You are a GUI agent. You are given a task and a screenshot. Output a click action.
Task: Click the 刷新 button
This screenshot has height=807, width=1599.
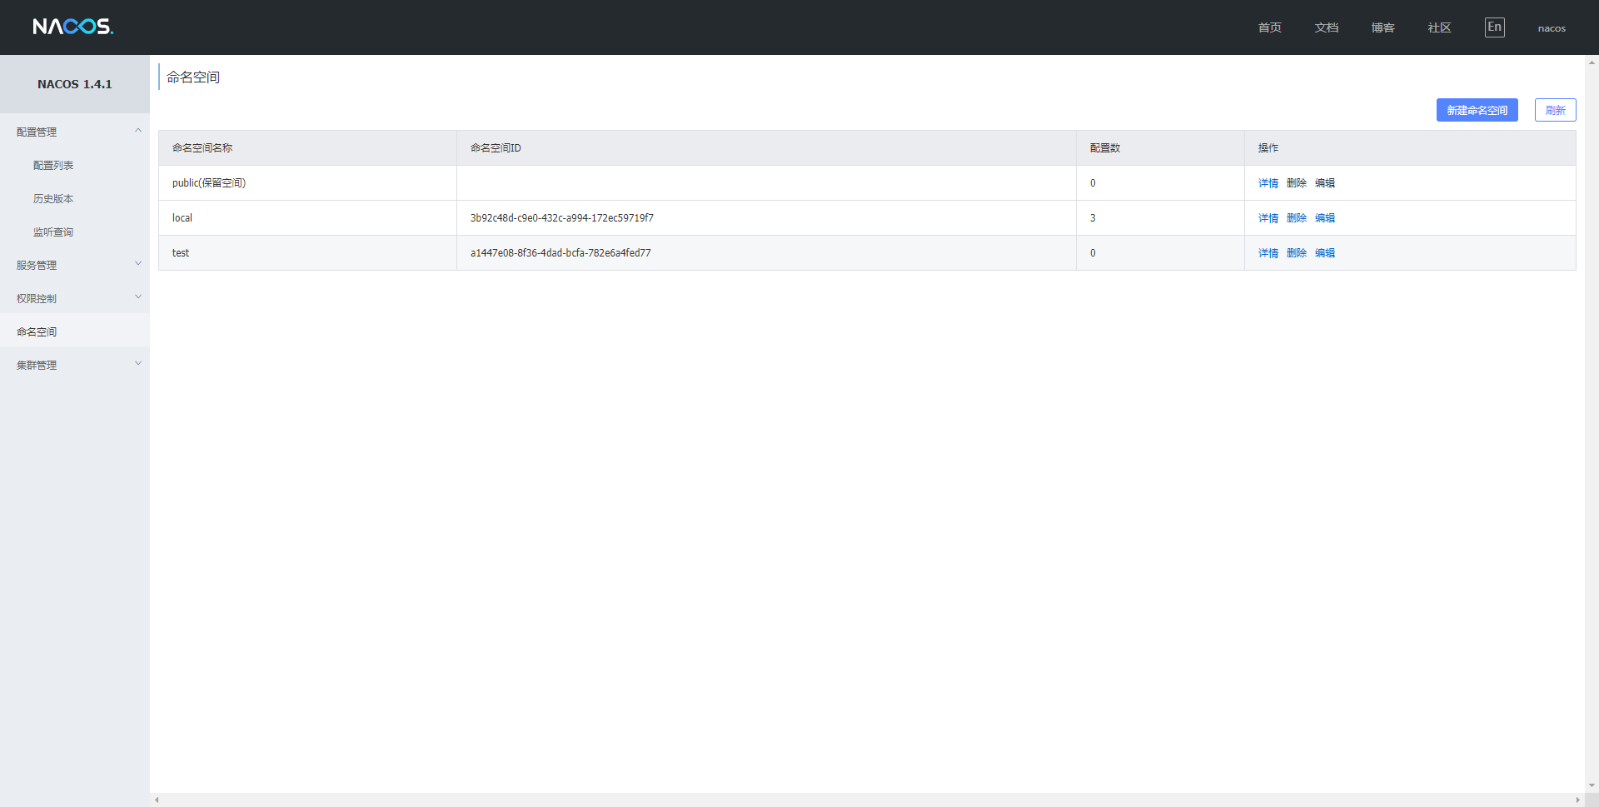1554,109
